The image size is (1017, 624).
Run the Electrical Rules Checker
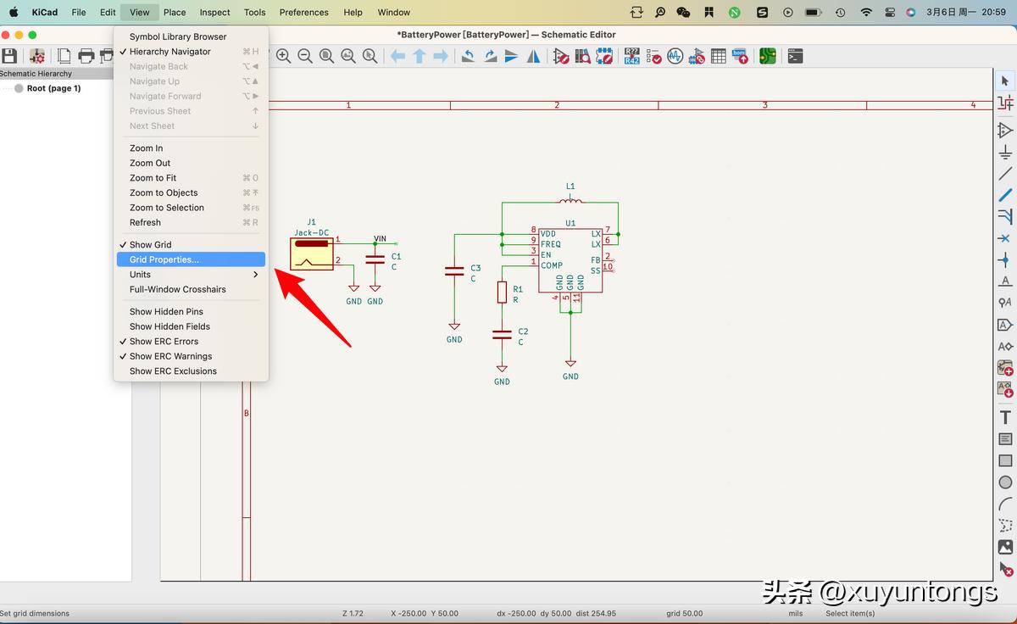(653, 55)
